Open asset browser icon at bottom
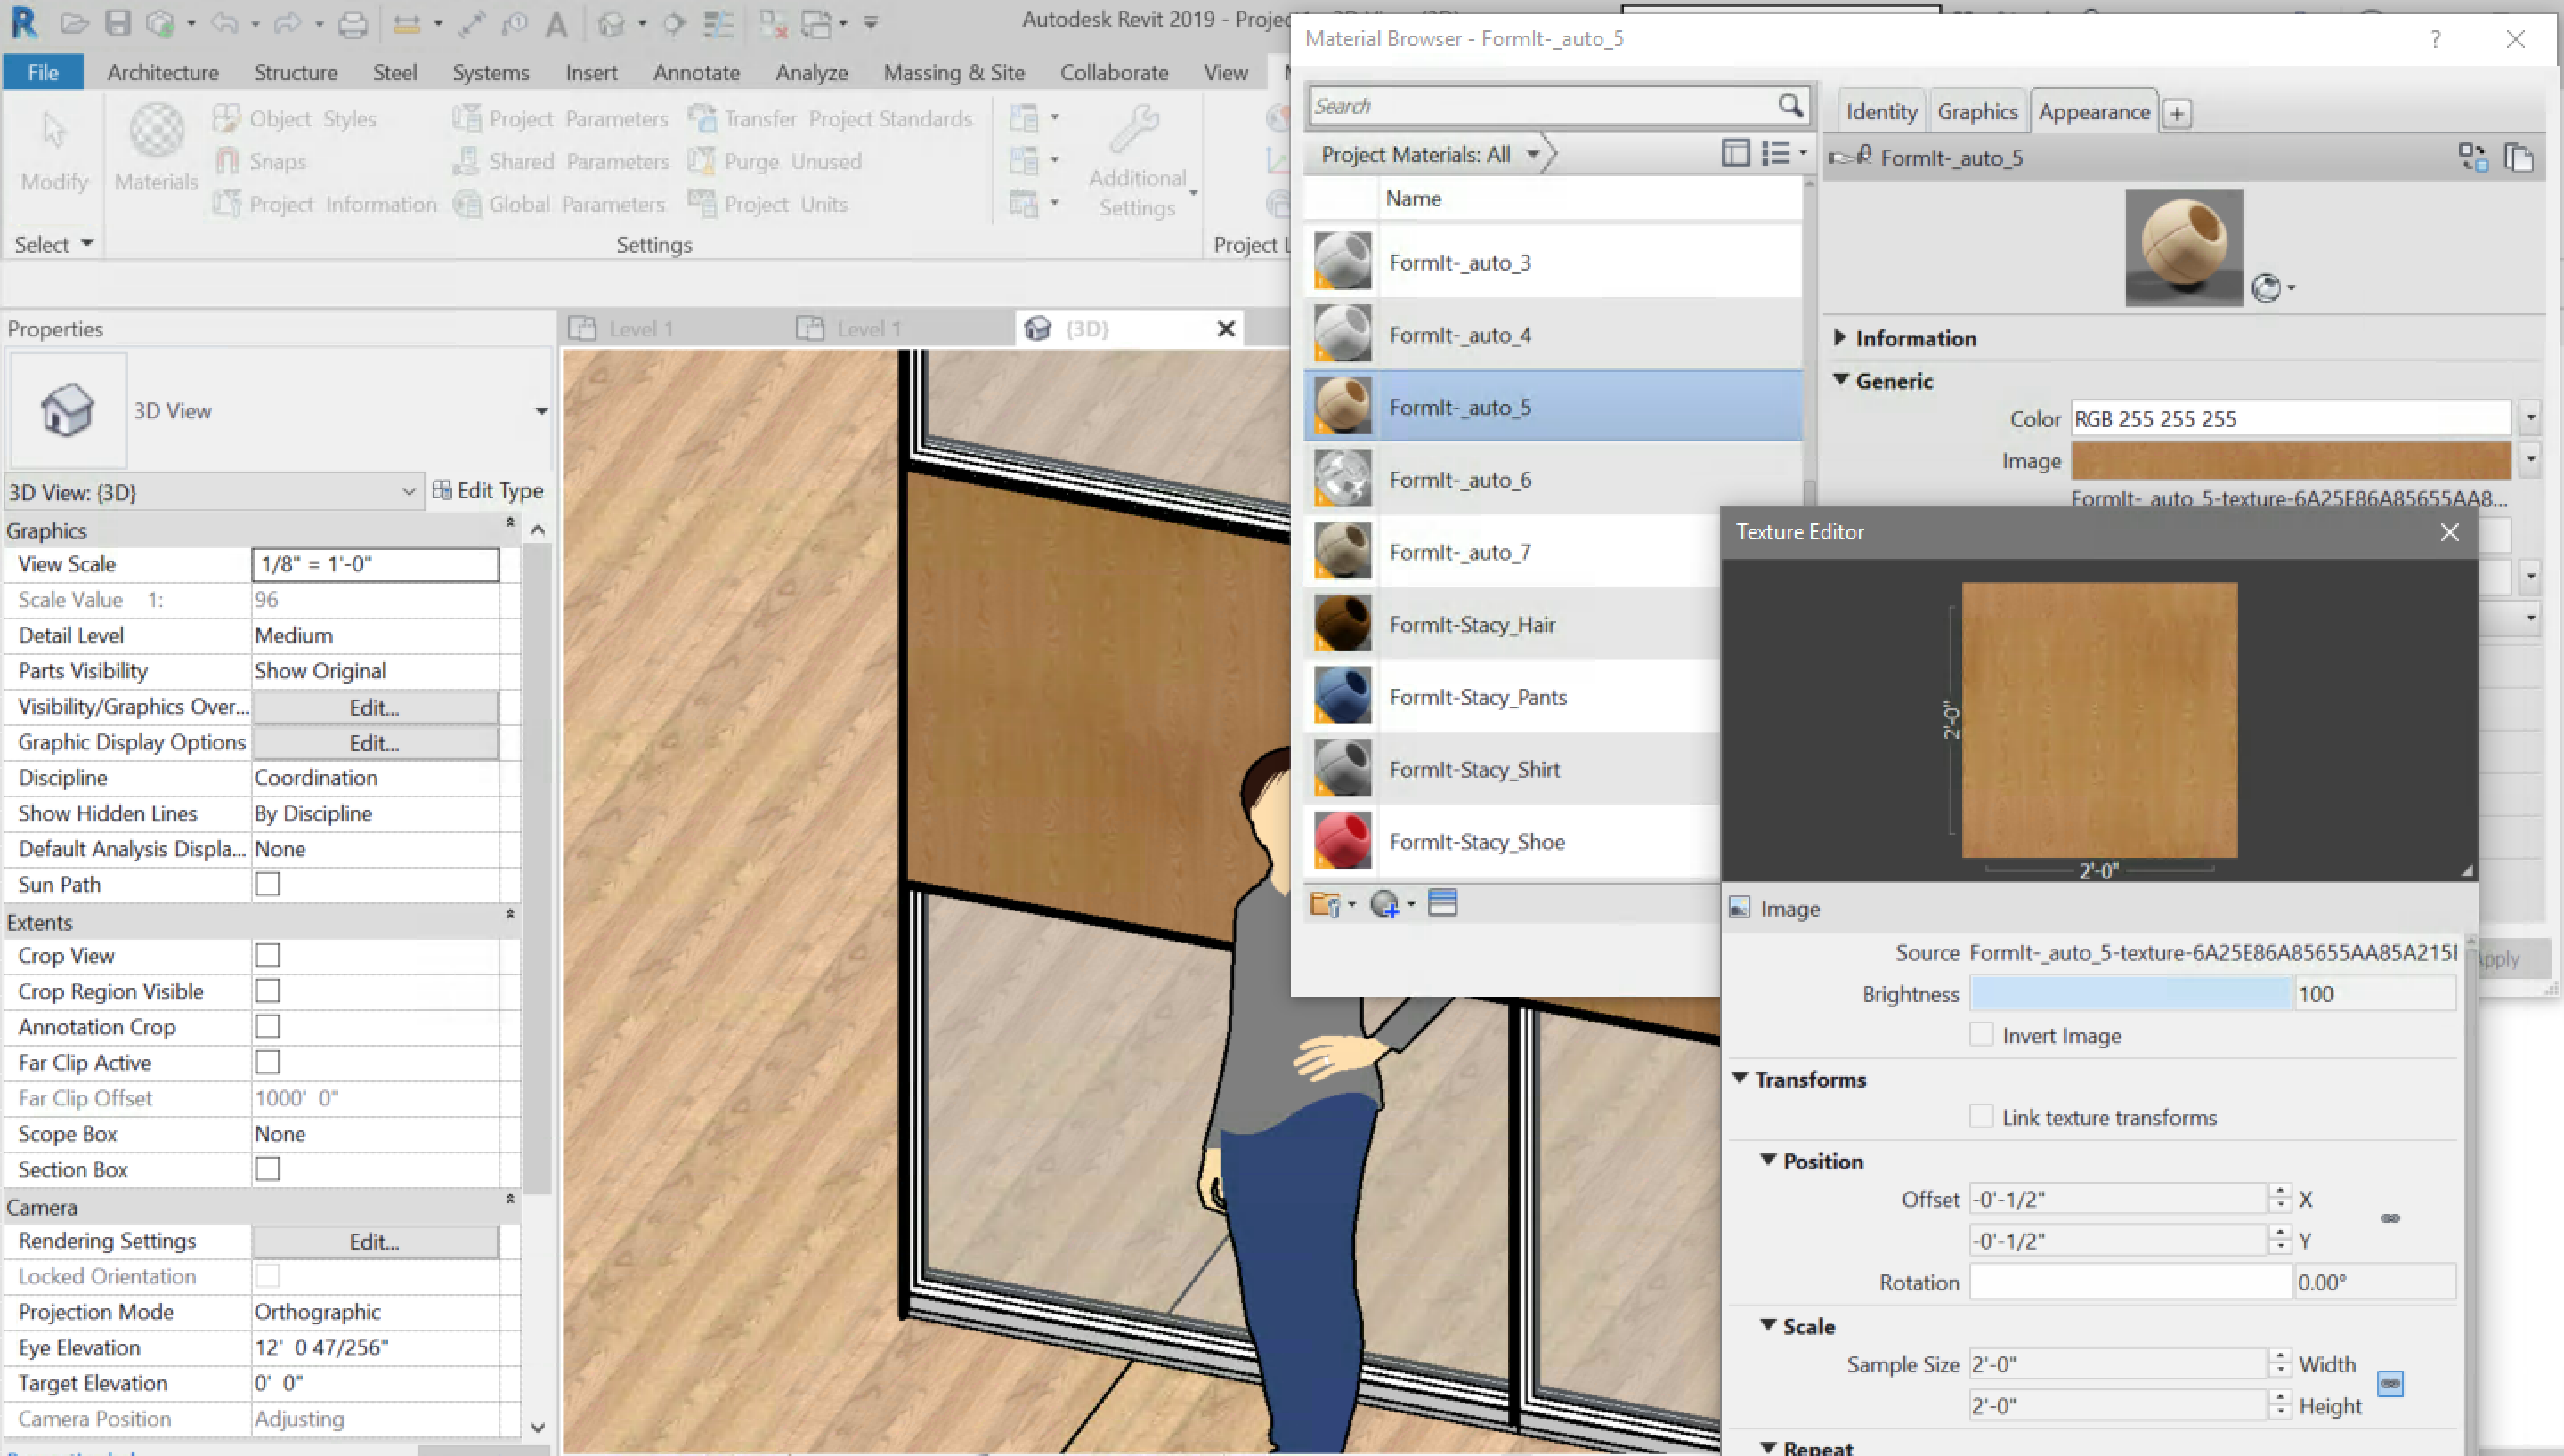This screenshot has height=1456, width=2564. tap(1442, 903)
